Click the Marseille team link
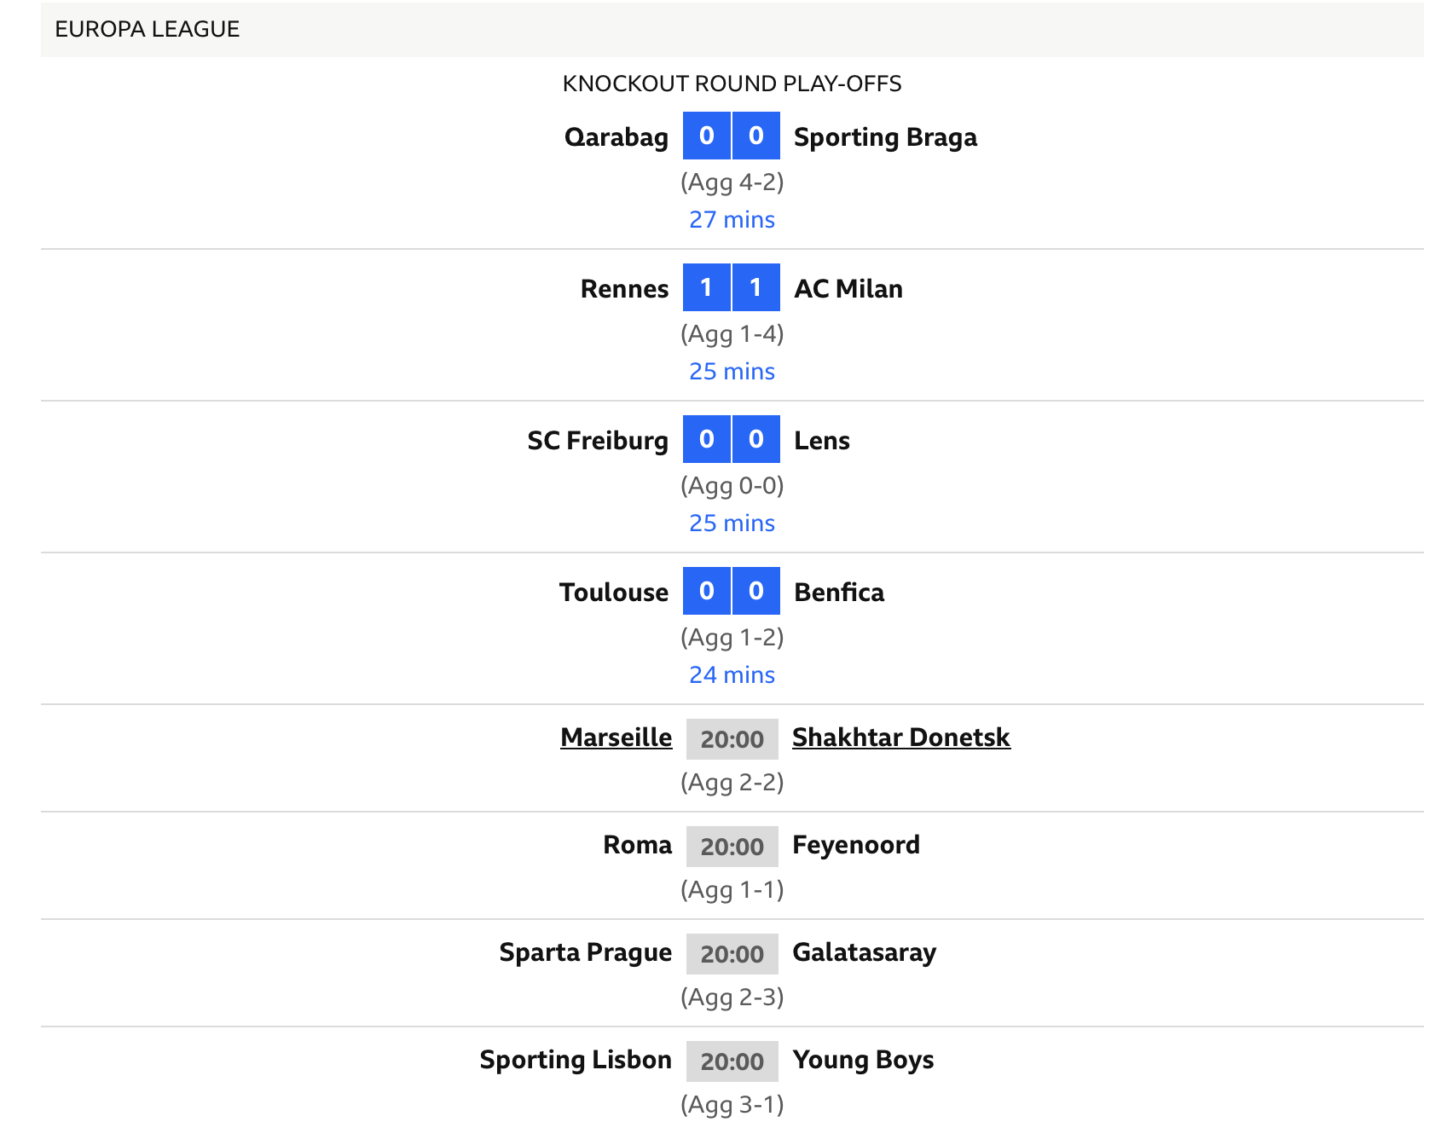 (616, 737)
